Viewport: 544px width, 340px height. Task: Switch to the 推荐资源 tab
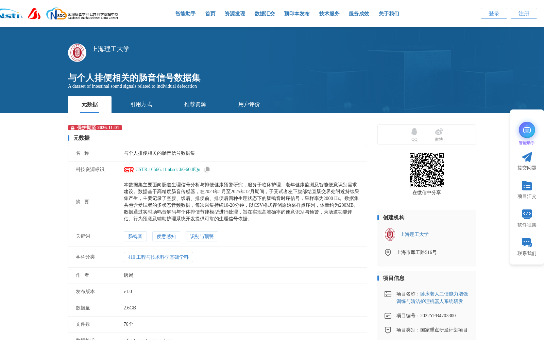[x=195, y=104]
